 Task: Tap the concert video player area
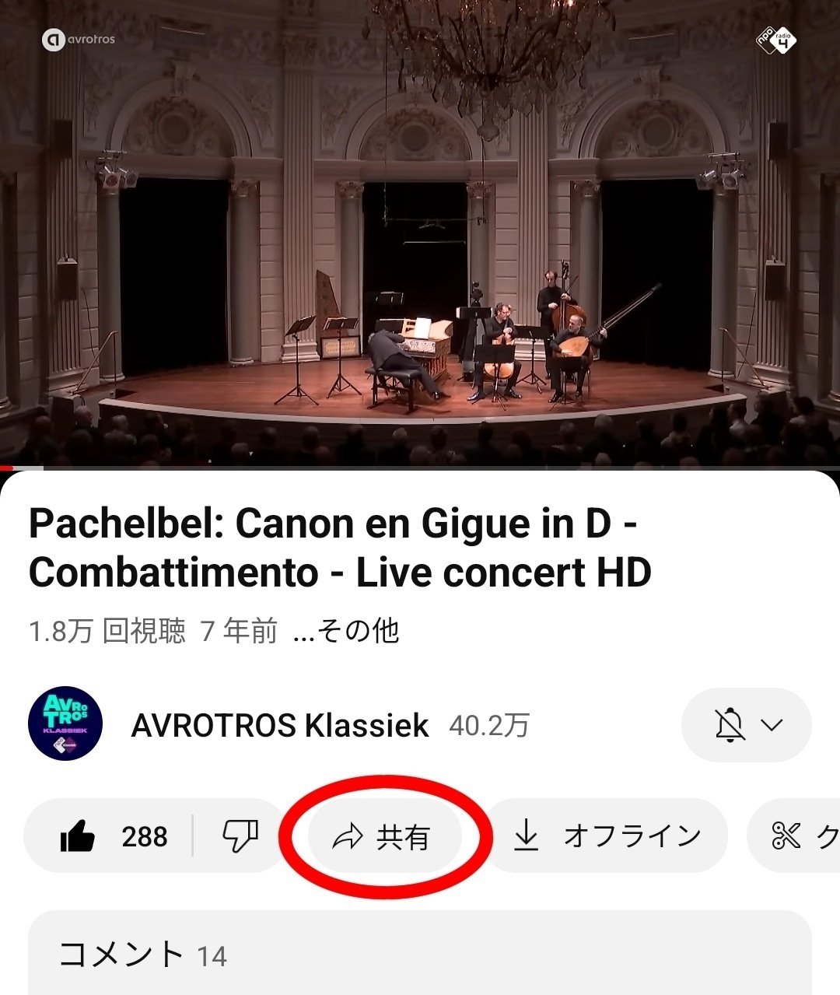point(420,233)
